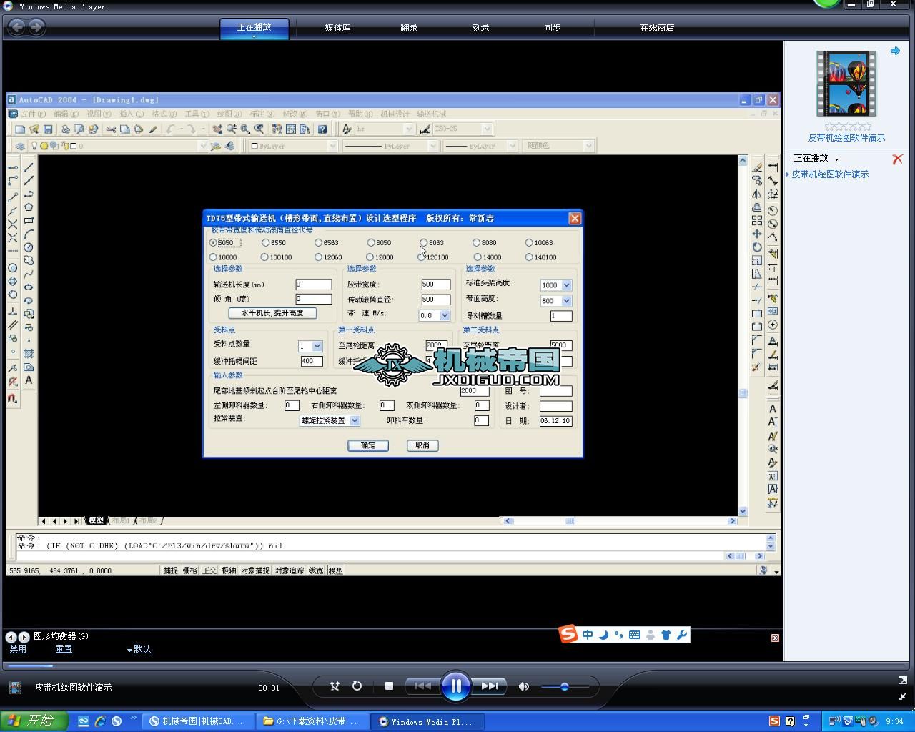Click the blue arrow above the album thumbnail
The width and height of the screenshot is (915, 732).
pos(895,51)
